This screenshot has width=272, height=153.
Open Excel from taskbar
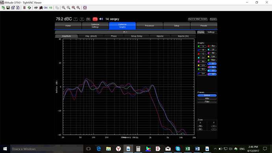coord(188,149)
